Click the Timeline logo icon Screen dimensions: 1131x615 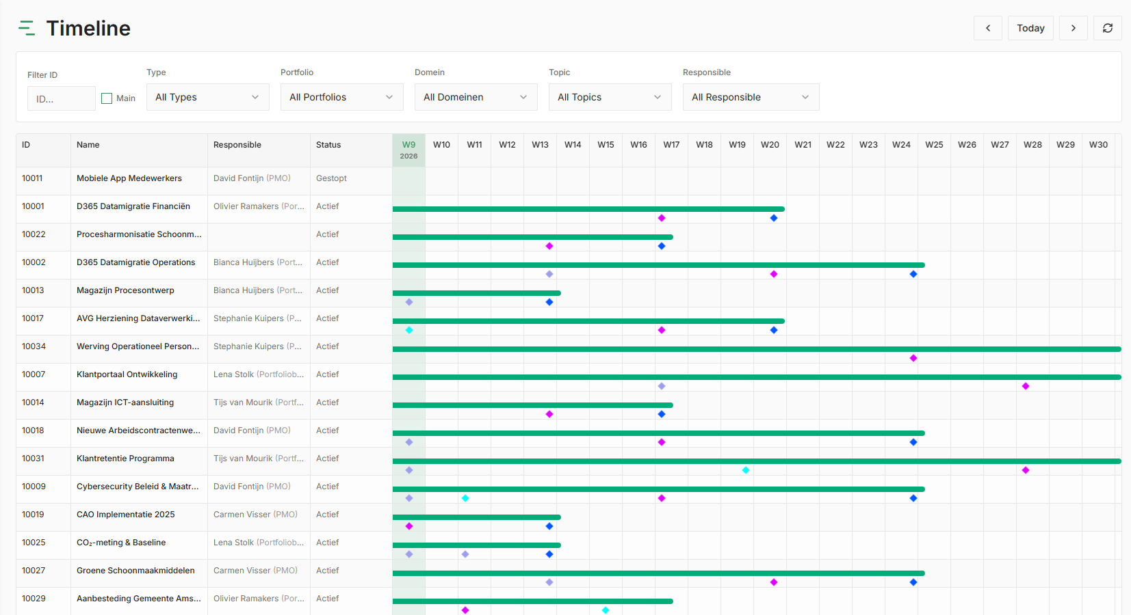(x=27, y=28)
